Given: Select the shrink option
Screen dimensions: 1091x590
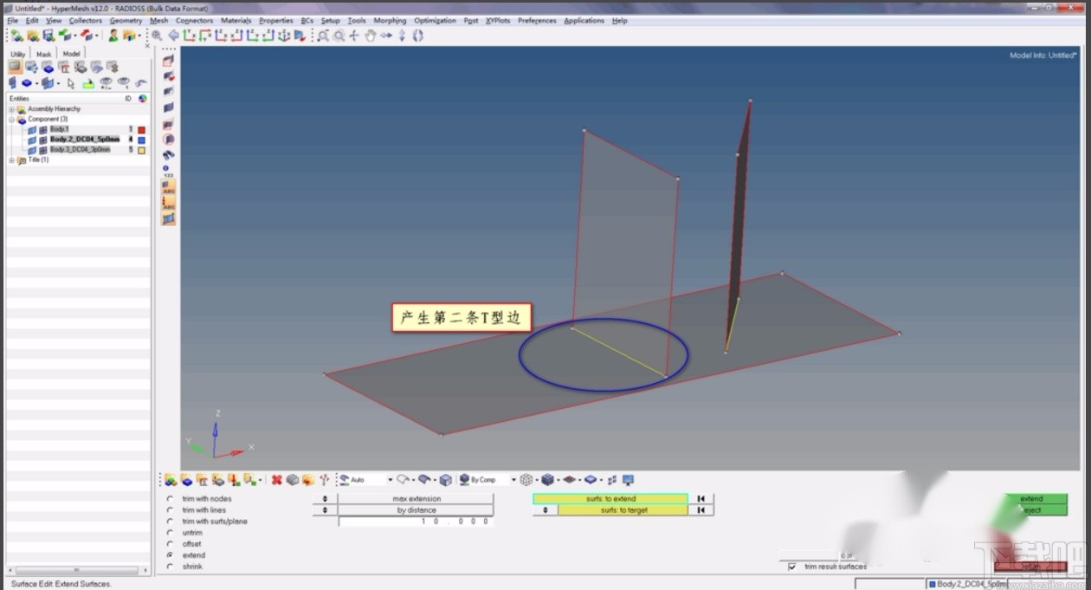Looking at the screenshot, I should pyautogui.click(x=170, y=567).
